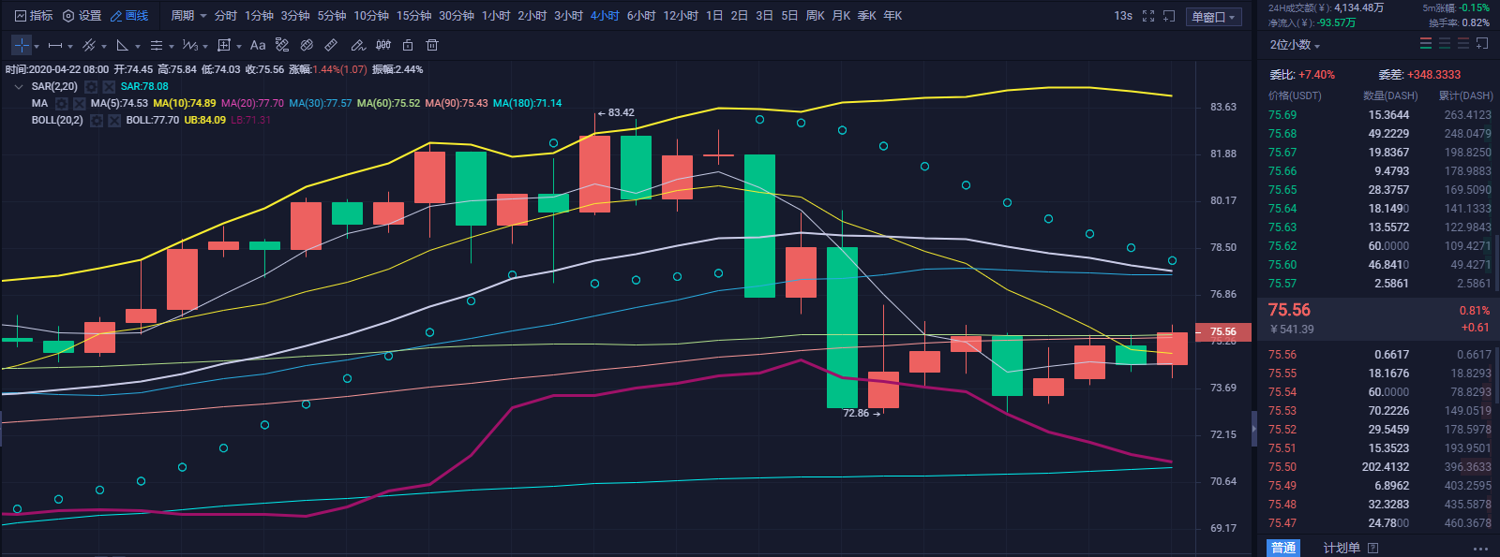Select the angle line drawing tool
The width and height of the screenshot is (1500, 557).
pos(122,45)
